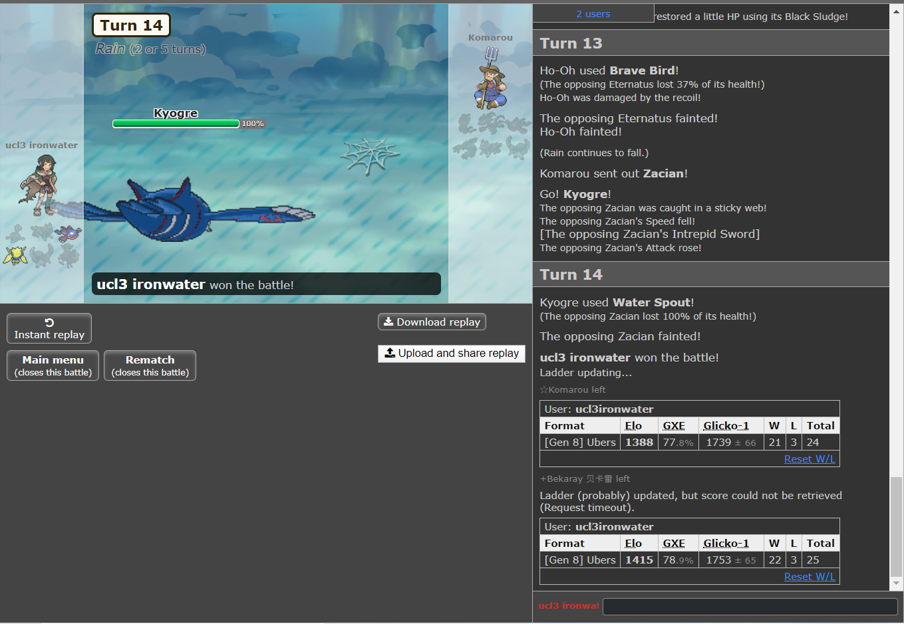Click 'The opposing Eternatus fainted!' log line

[629, 118]
